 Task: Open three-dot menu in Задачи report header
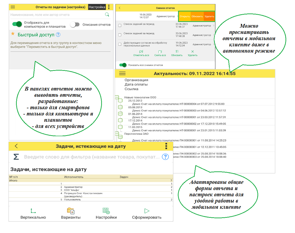click(x=166, y=146)
